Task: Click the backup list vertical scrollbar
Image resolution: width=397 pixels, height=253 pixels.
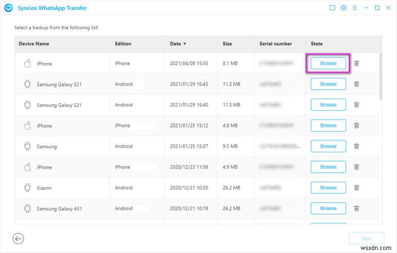Action: point(381,76)
